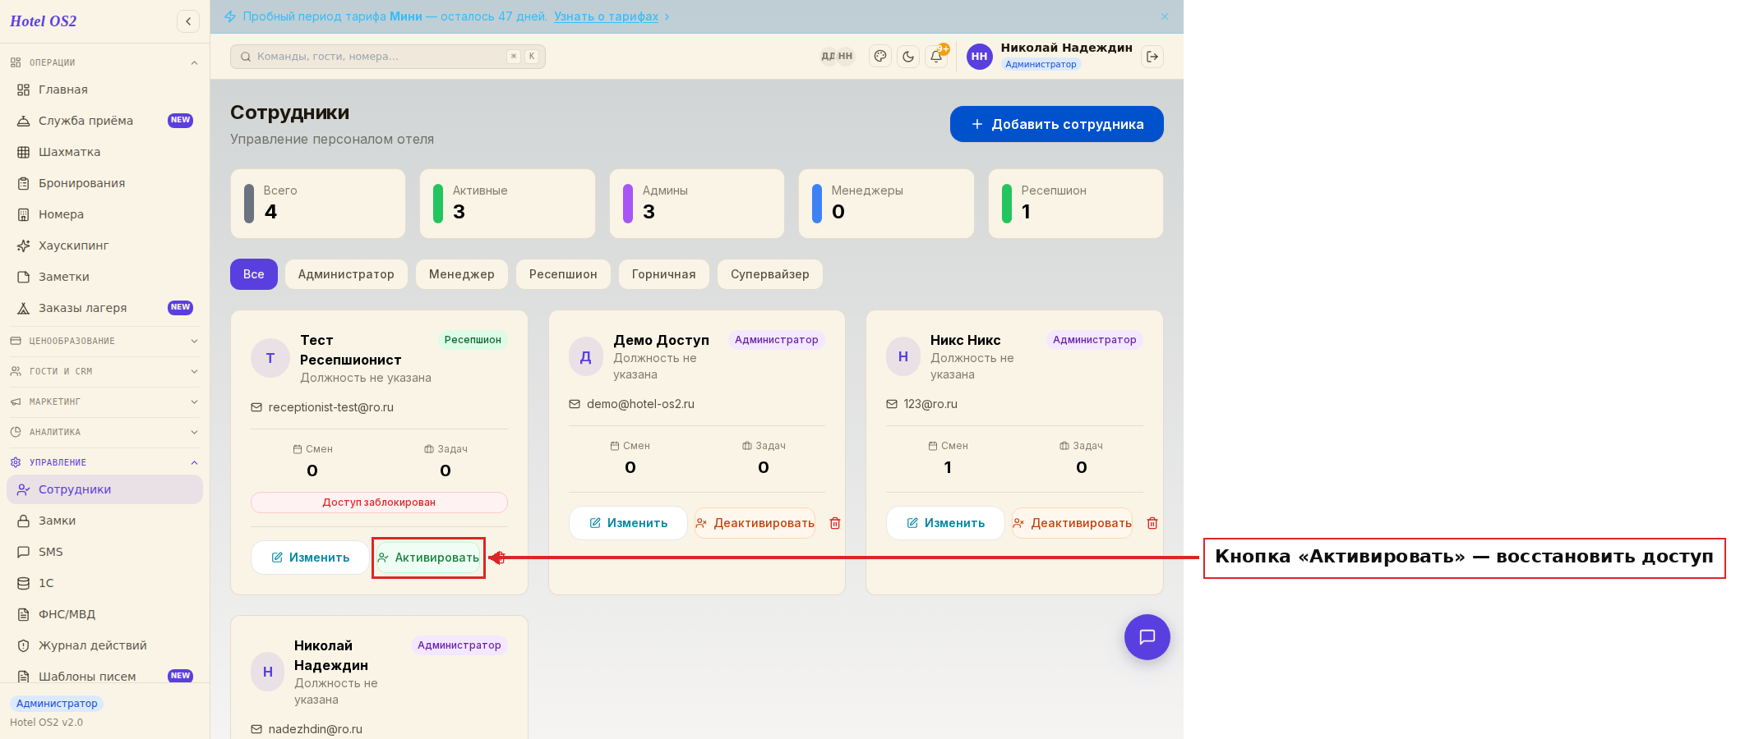Click the Николай Надеждин profile name in header

(x=1066, y=48)
